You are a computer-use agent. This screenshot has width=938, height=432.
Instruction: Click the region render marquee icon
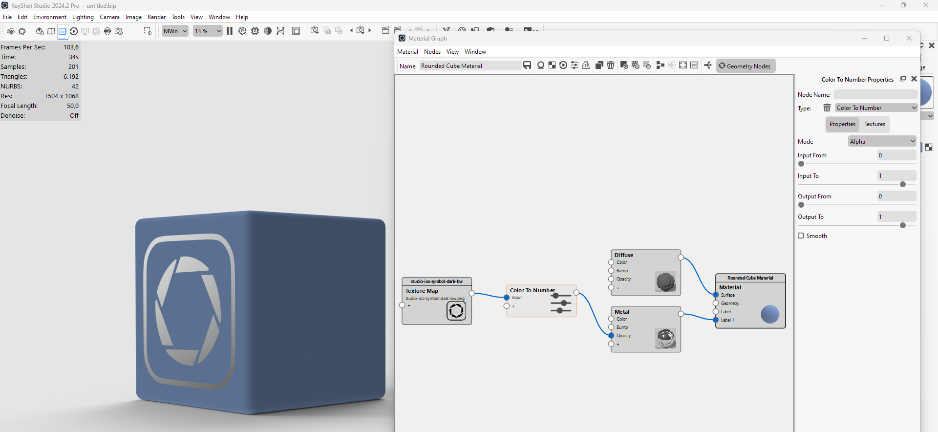point(148,31)
